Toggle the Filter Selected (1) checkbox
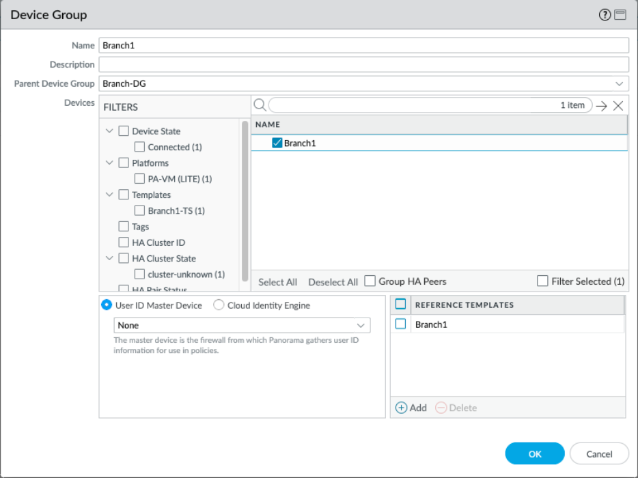Image resolution: width=638 pixels, height=478 pixels. (542, 281)
